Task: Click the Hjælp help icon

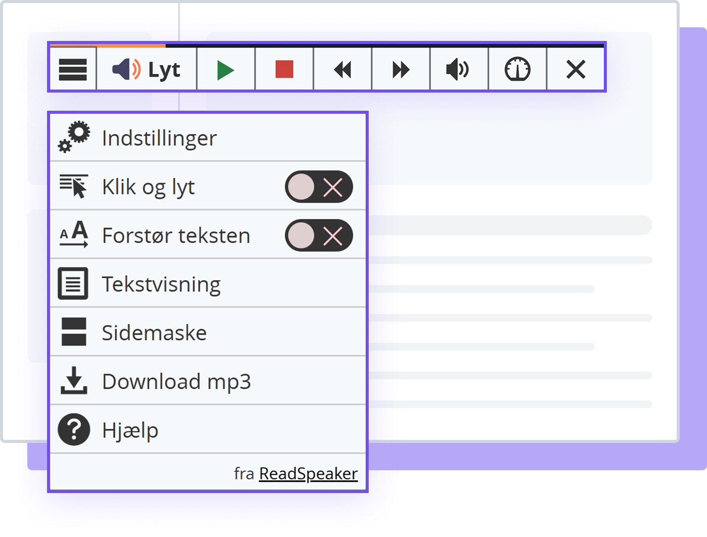Action: (73, 430)
